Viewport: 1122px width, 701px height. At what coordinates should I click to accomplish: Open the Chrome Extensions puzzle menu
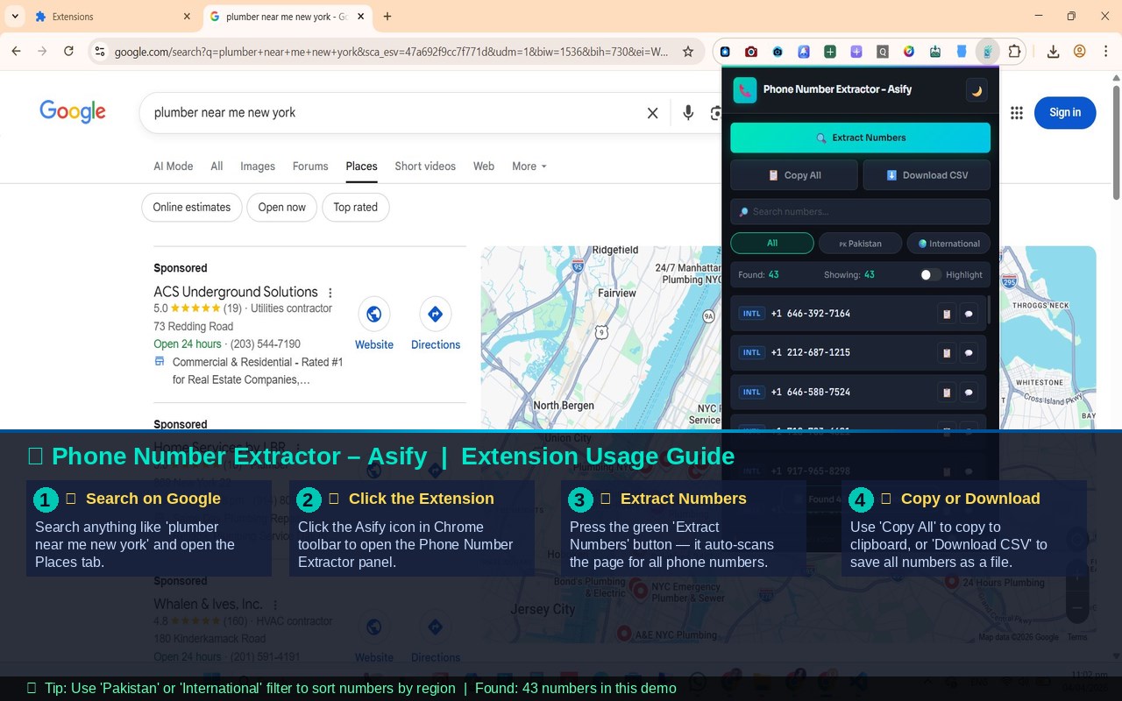click(1014, 52)
